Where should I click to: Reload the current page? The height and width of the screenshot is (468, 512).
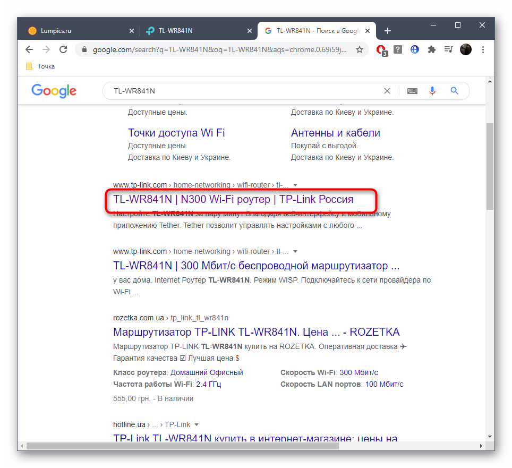[63, 49]
